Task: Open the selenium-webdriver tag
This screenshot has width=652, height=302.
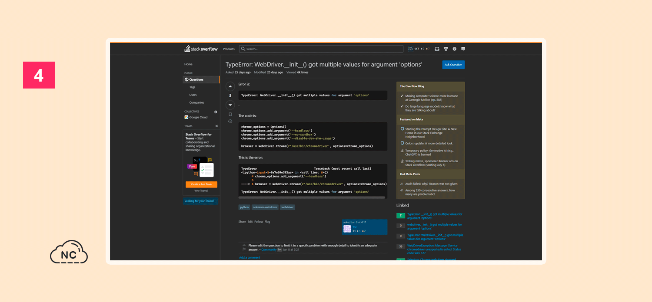Action: 265,207
